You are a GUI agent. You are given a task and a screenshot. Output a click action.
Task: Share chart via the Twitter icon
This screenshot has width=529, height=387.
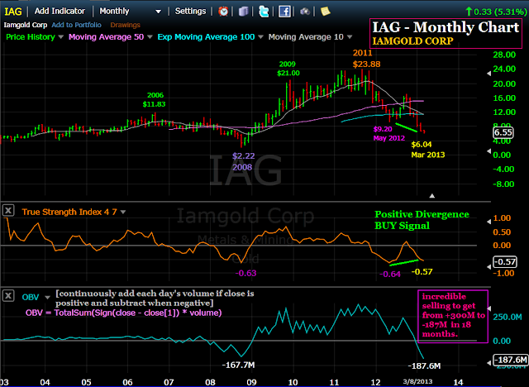point(264,12)
